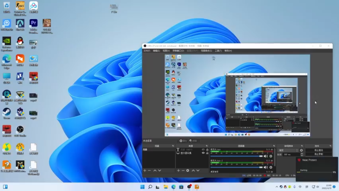
Task: Pop out the scenes dock
Action: [x=173, y=146]
